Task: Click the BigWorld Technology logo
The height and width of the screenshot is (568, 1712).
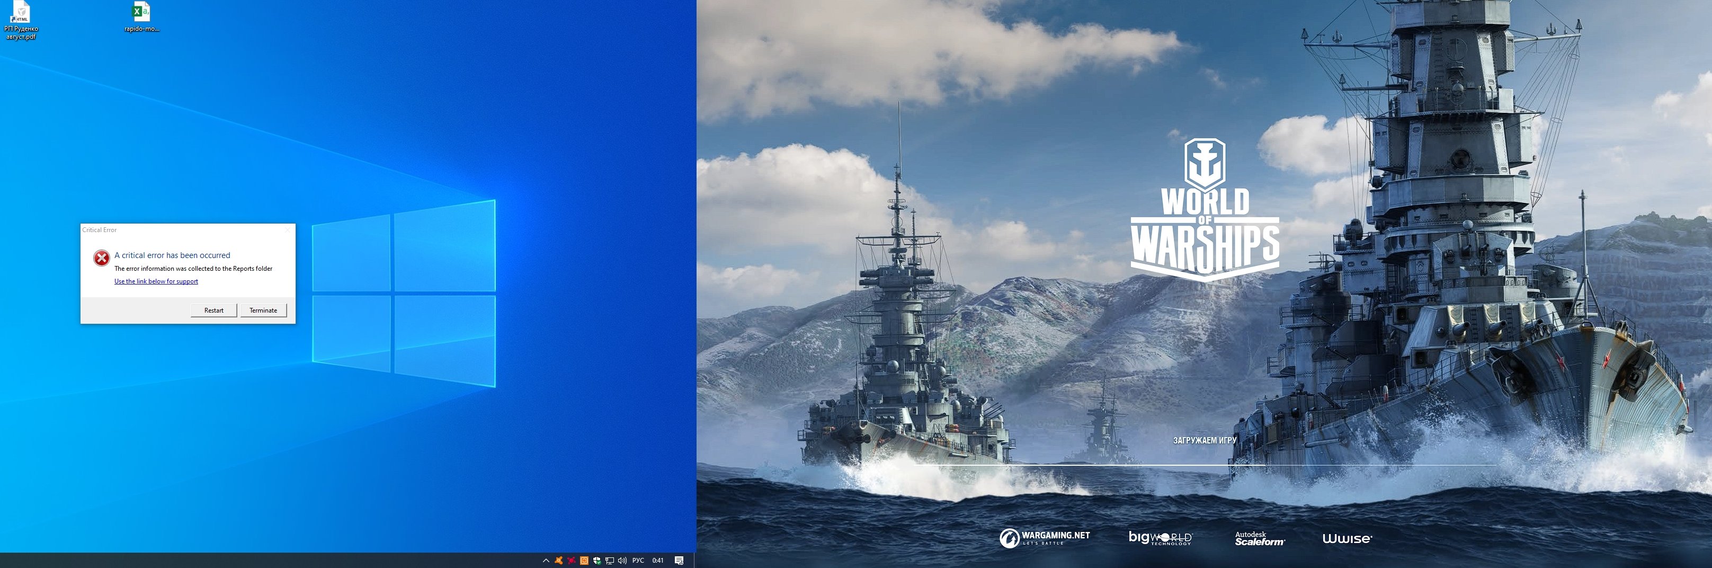Action: (1161, 538)
